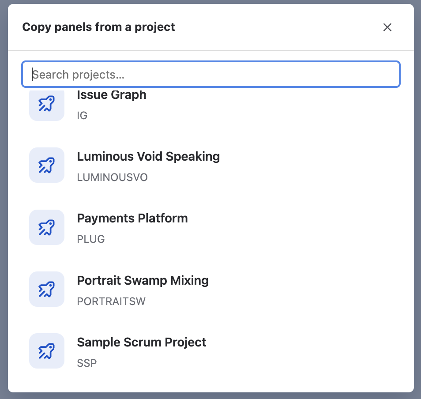Click the PORTRAITSW project key
Viewport: 421px width, 399px height.
click(x=111, y=301)
